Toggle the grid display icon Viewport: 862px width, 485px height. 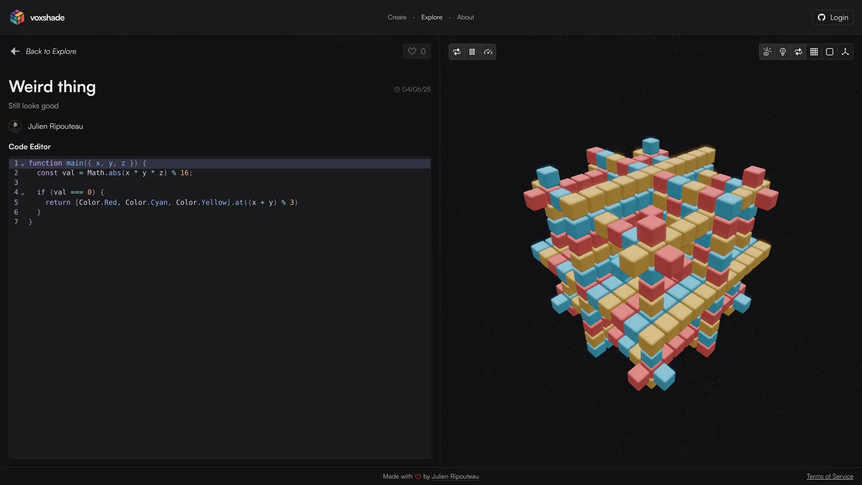tap(814, 52)
